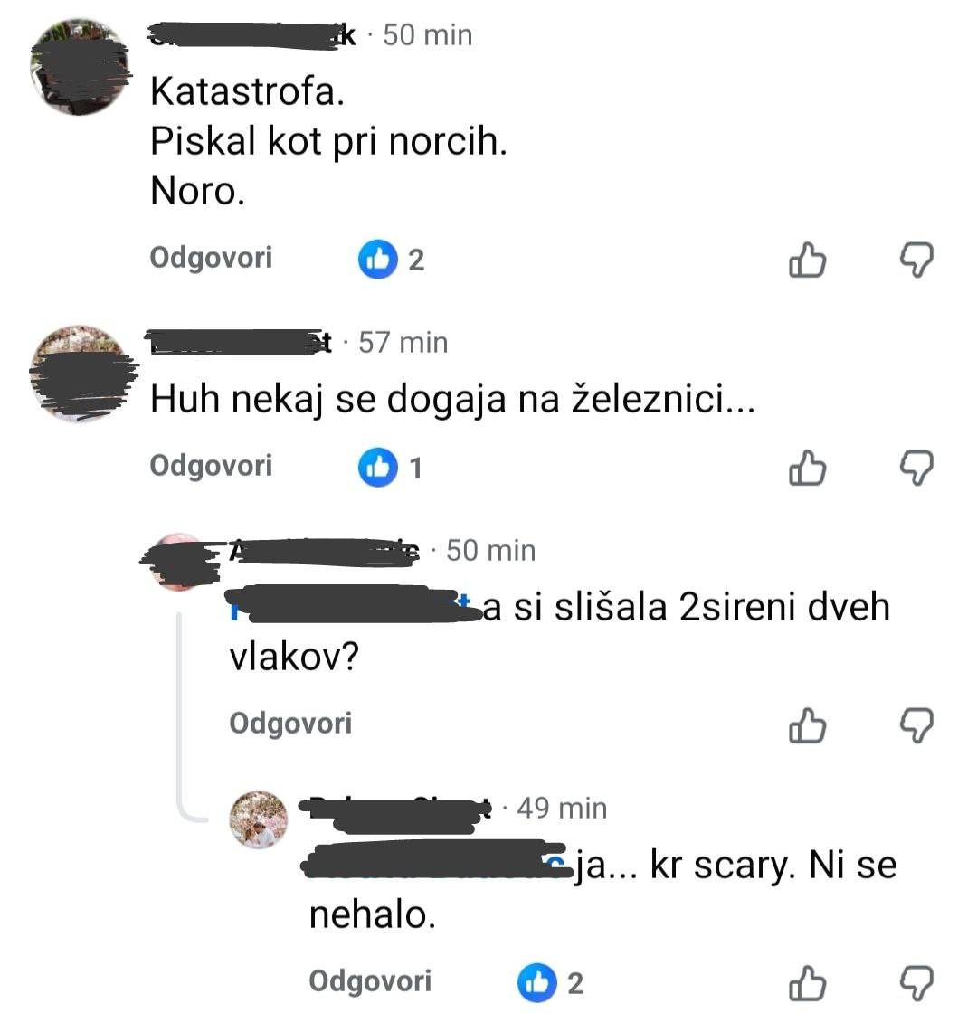Click Odgovori under "kr scary" reply
Image resolution: width=977 pixels, height=1013 pixels.
[370, 980]
